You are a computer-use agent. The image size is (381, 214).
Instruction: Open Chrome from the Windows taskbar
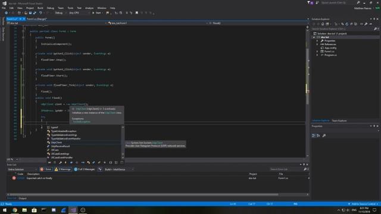pyautogui.click(x=14, y=210)
